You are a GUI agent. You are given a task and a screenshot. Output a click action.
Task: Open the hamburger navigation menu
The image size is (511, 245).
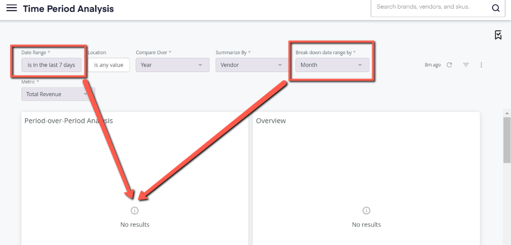12,8
